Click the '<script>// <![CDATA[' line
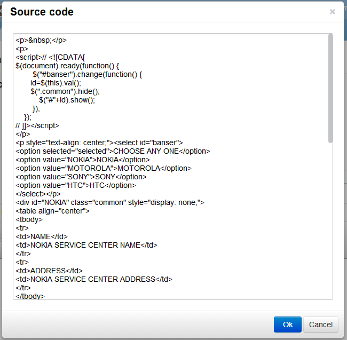The height and width of the screenshot is (340, 347). coord(50,57)
